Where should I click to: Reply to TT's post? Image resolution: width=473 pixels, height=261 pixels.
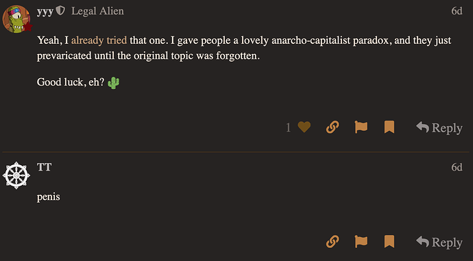(x=439, y=242)
